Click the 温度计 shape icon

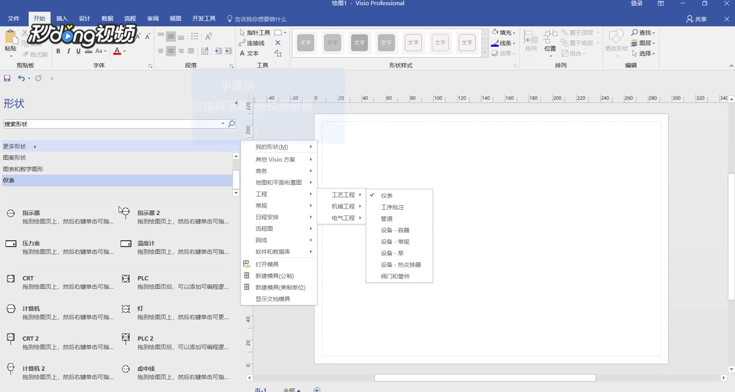click(126, 244)
